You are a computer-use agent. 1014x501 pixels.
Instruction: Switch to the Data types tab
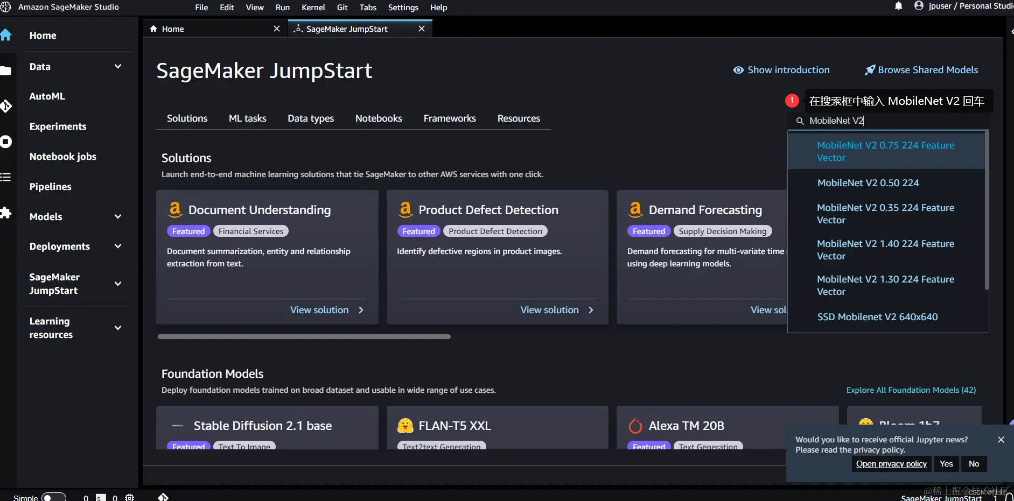(x=311, y=118)
